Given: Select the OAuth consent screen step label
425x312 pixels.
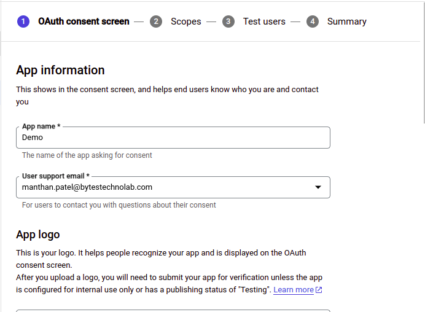Looking at the screenshot, I should [84, 21].
